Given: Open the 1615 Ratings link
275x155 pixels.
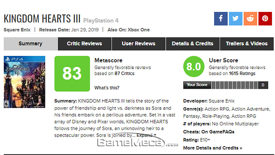Looking at the screenshot, I should tap(241, 73).
